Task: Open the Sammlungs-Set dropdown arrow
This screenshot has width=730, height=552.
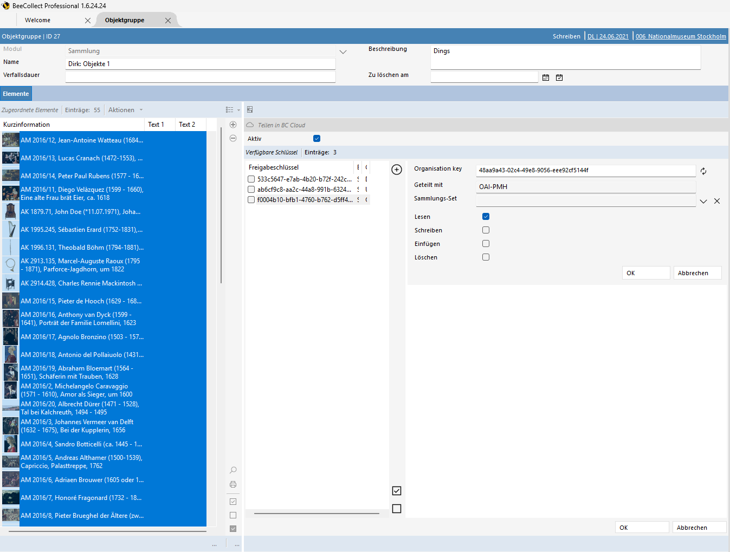Action: [x=703, y=200]
